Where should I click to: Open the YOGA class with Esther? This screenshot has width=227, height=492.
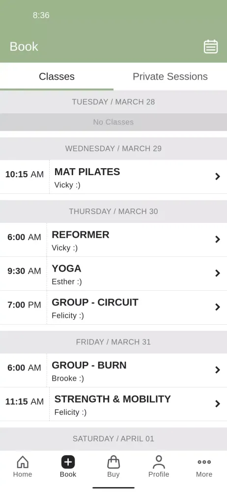pos(113,274)
